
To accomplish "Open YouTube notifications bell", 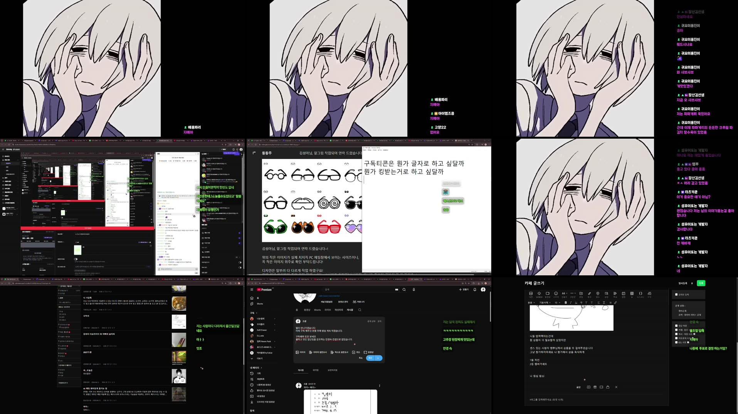I will [475, 290].
